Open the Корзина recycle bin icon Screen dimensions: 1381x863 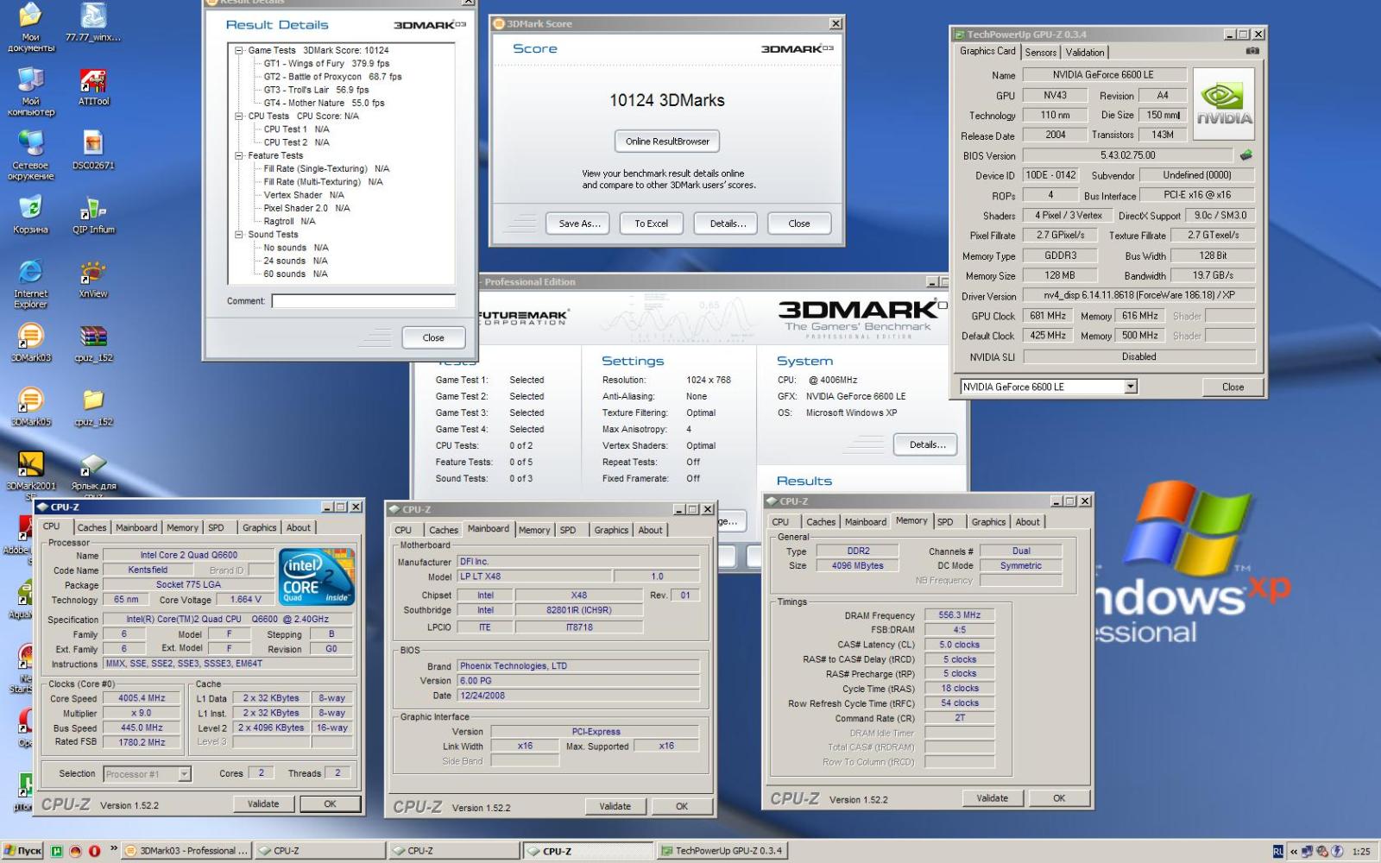[30, 215]
